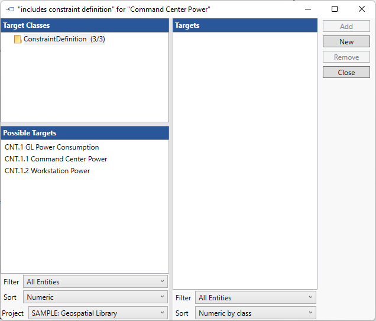Click inside the empty Targets list
The height and width of the screenshot is (321, 376).
coord(245,160)
